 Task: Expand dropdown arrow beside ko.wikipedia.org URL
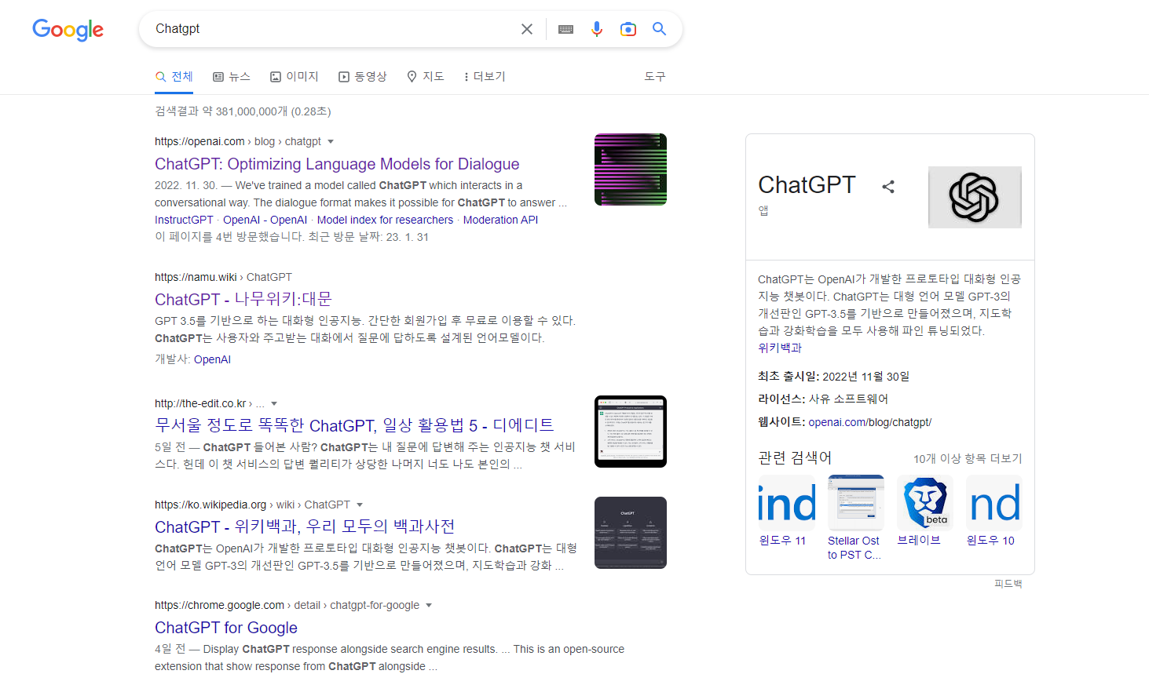pyautogui.click(x=360, y=505)
